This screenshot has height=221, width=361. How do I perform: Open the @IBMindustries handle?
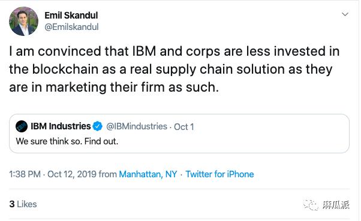point(137,126)
